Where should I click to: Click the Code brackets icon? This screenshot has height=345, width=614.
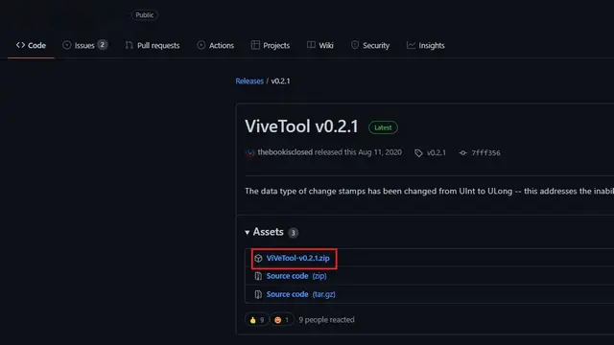pyautogui.click(x=20, y=45)
